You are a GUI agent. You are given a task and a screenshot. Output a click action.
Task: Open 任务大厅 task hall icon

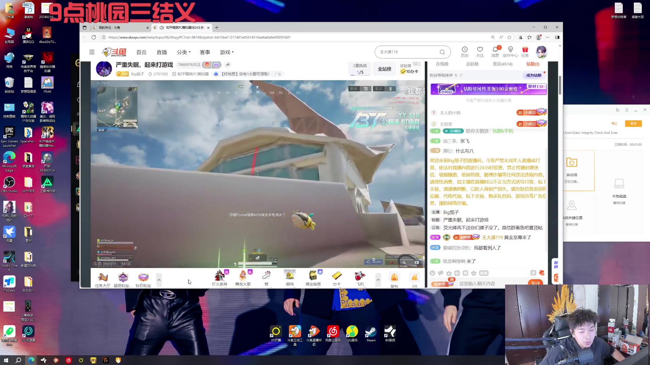(103, 279)
